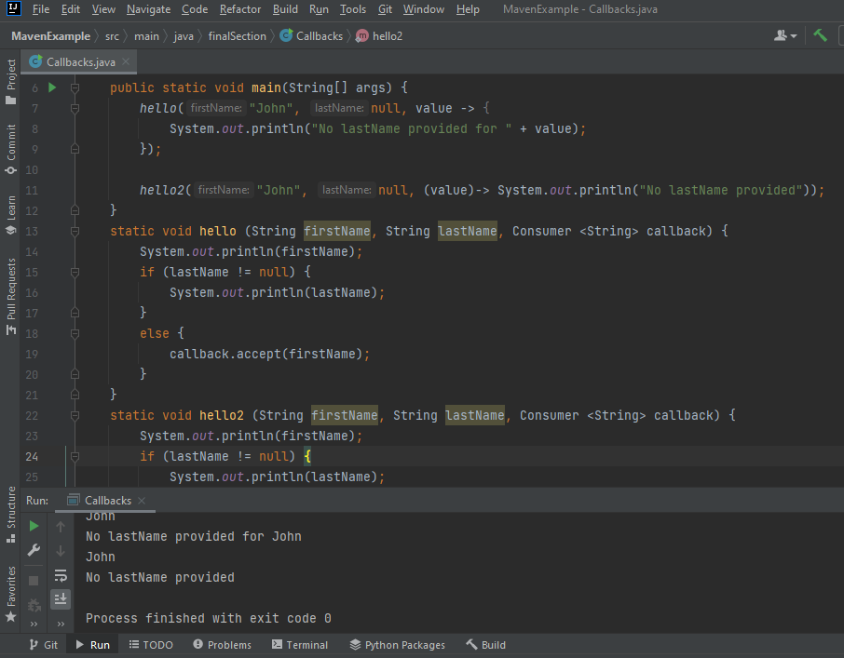
Task: Open the user account dropdown icon
Action: [784, 36]
